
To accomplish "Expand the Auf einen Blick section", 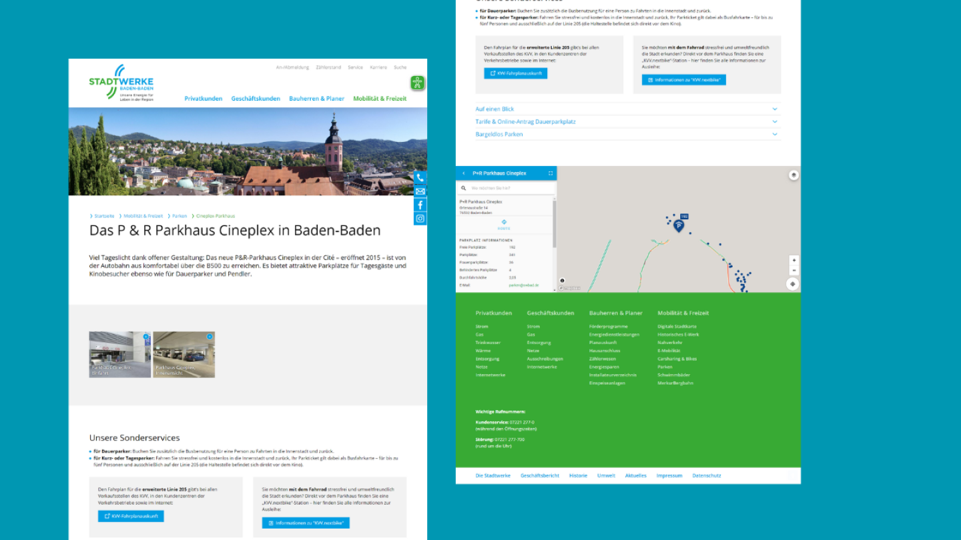I will pos(627,109).
